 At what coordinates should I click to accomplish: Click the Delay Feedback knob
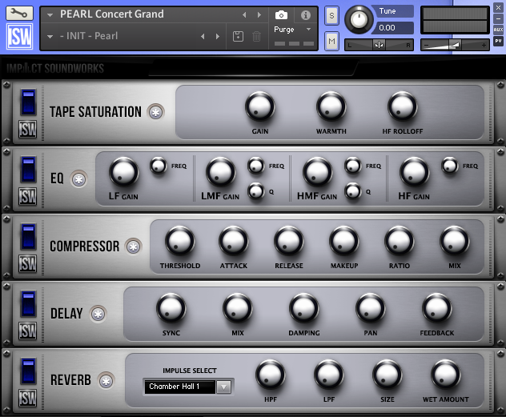tap(437, 308)
